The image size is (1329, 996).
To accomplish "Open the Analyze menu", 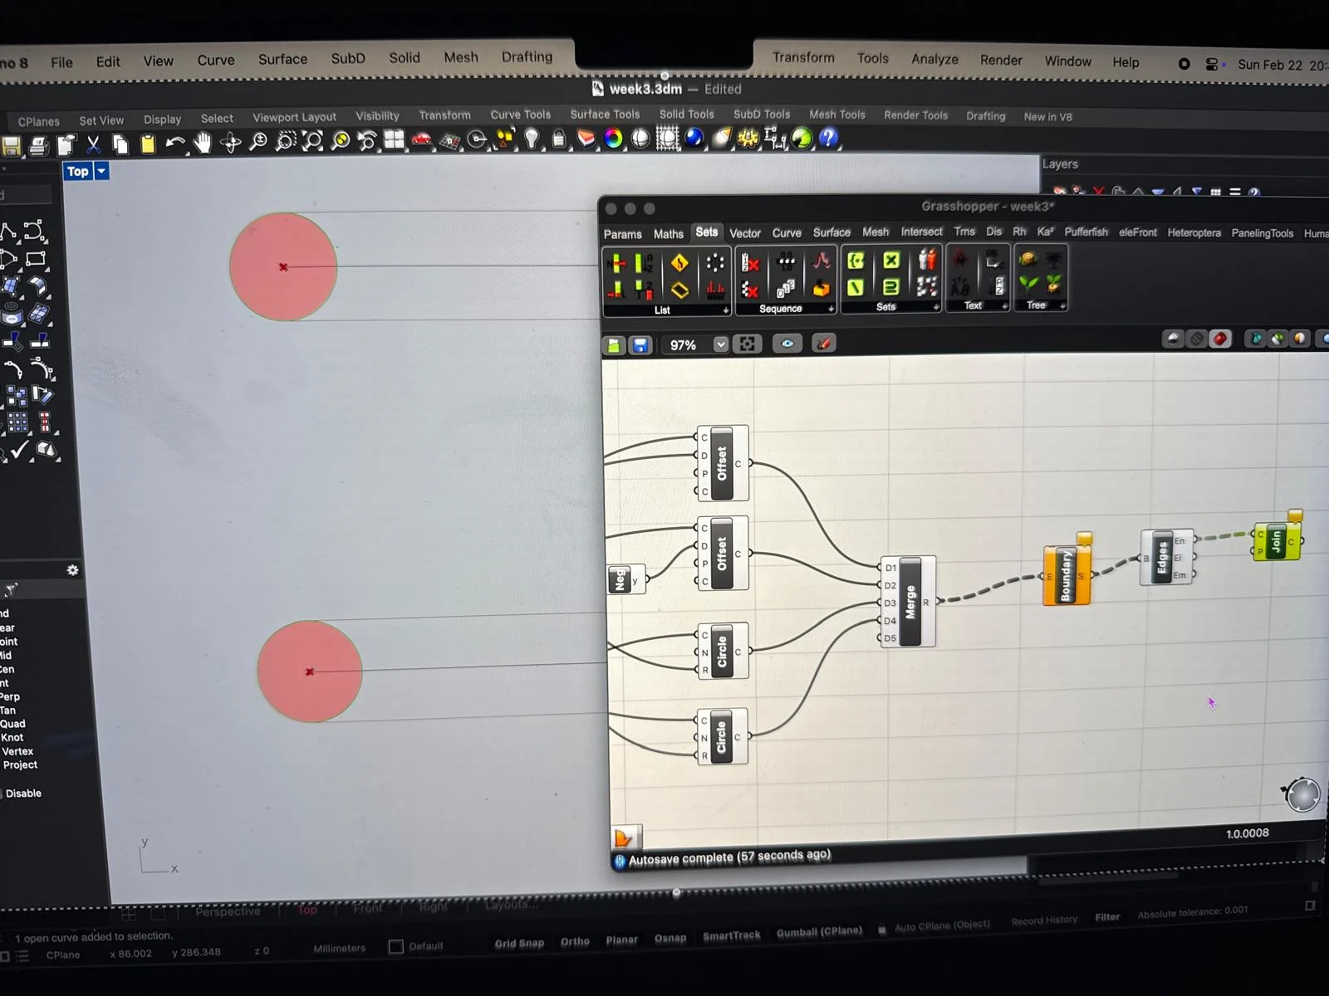I will point(934,59).
